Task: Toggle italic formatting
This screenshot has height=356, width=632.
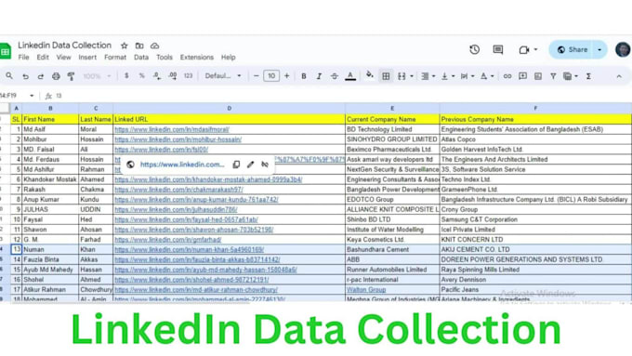Action: pos(319,76)
